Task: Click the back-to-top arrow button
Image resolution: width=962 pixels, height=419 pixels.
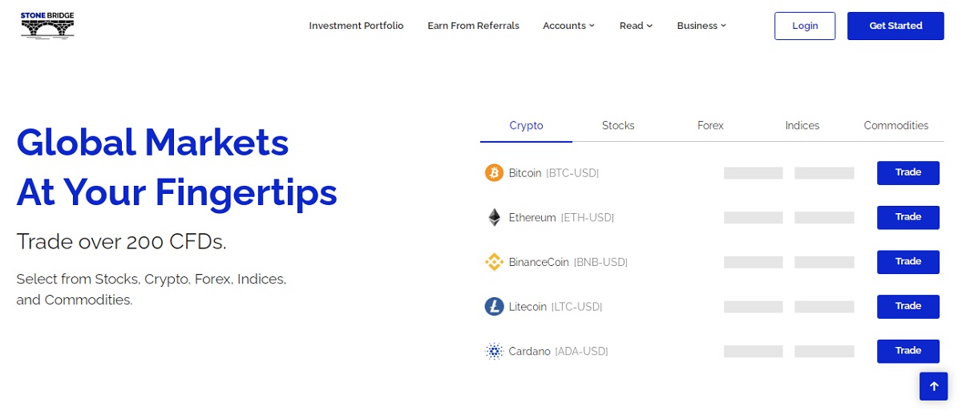Action: (x=933, y=386)
